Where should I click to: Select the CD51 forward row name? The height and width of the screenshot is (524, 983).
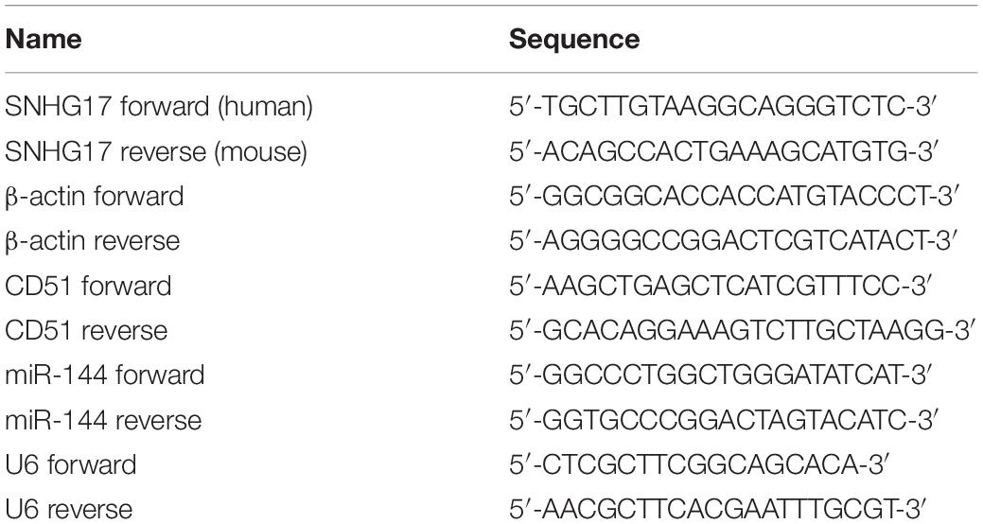coord(88,286)
